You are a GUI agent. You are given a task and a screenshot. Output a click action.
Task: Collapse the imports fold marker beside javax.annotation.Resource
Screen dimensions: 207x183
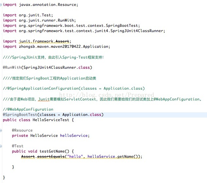point(1,5)
